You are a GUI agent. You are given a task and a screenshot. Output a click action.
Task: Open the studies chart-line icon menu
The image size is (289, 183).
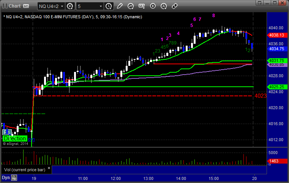coord(131,6)
